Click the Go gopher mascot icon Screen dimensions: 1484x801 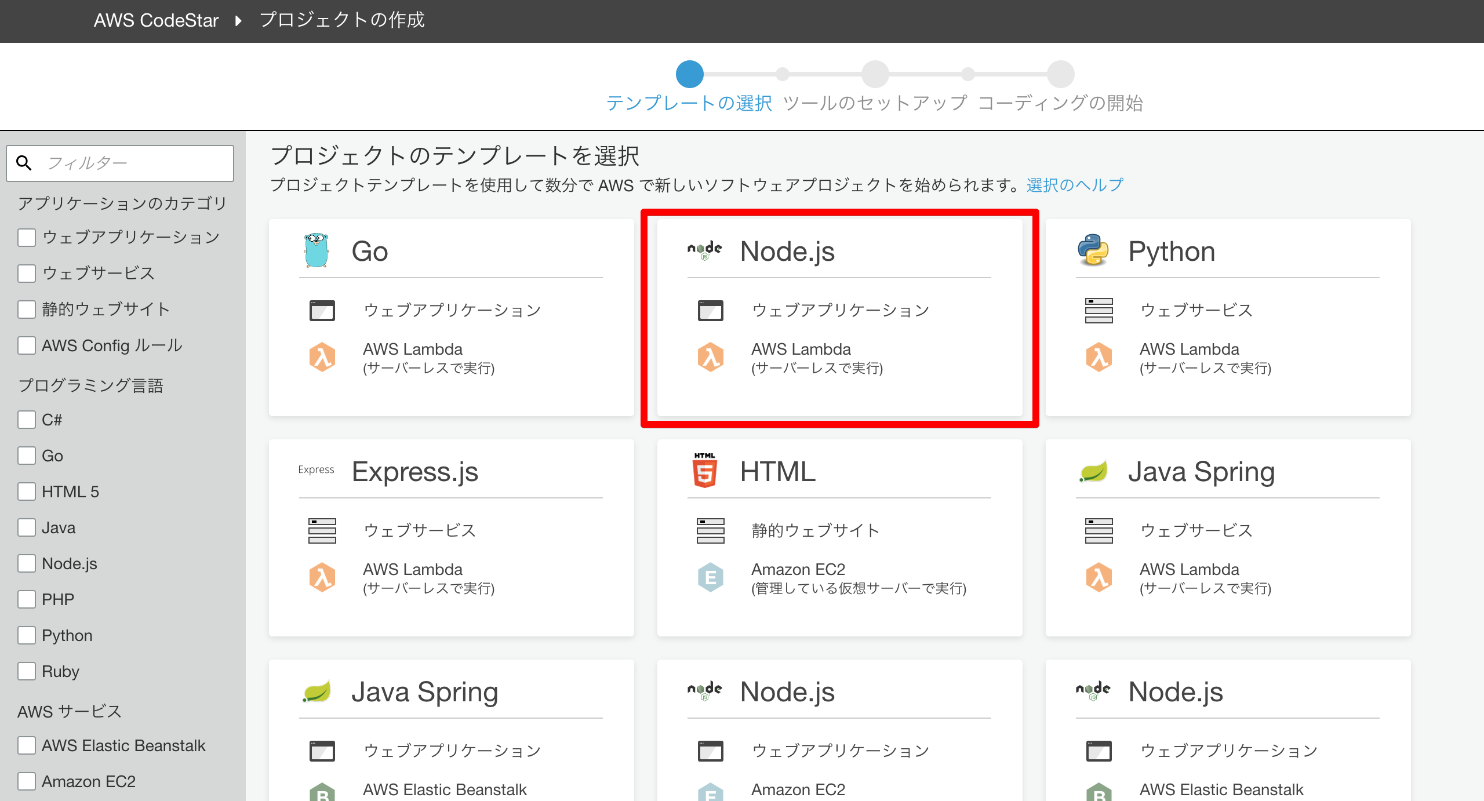[x=317, y=250]
